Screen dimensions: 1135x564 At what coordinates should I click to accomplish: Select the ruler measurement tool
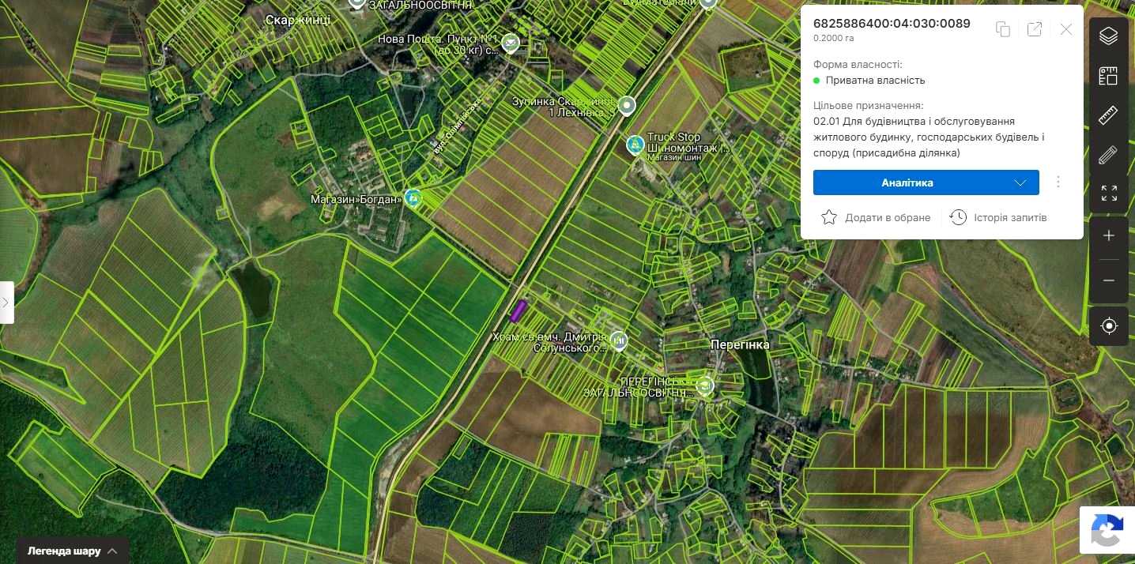pyautogui.click(x=1108, y=115)
